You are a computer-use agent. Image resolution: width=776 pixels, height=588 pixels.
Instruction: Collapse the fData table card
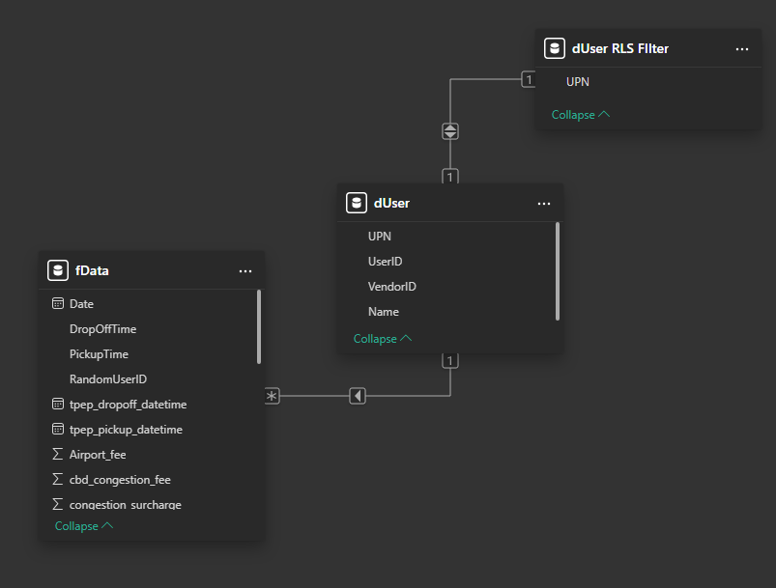pyautogui.click(x=84, y=526)
